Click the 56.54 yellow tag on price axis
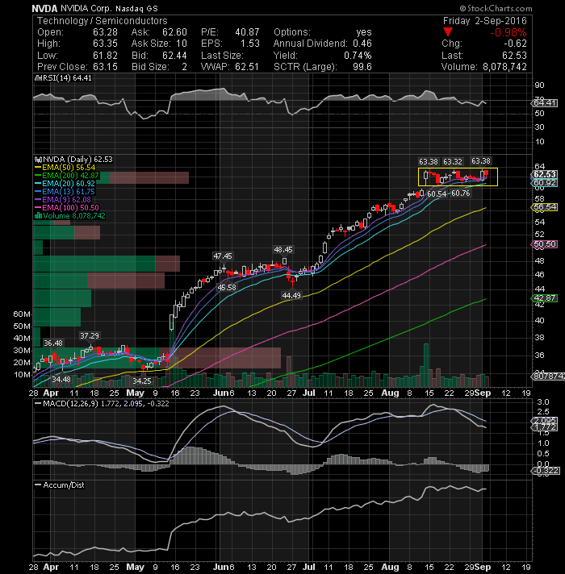 [544, 207]
